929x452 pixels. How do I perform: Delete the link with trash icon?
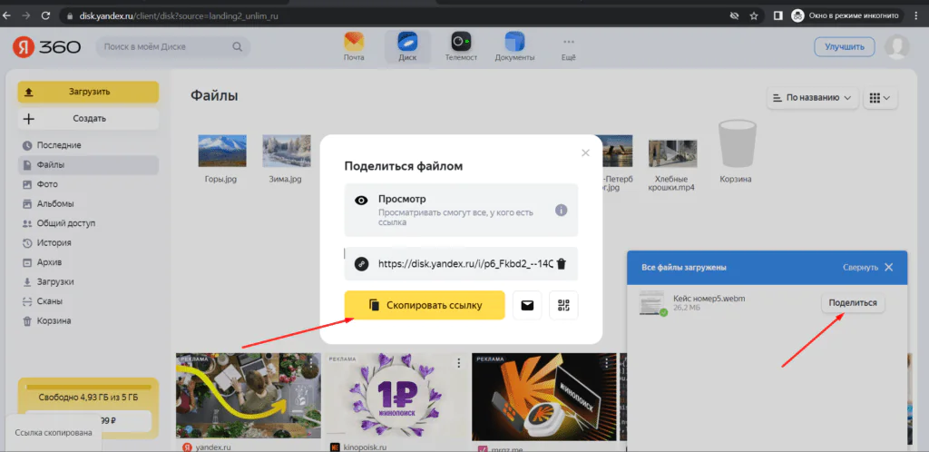(562, 264)
